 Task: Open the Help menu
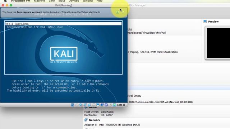100,1
